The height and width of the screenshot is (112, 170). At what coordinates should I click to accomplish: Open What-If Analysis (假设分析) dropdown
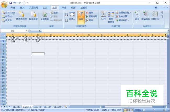tap(122, 20)
